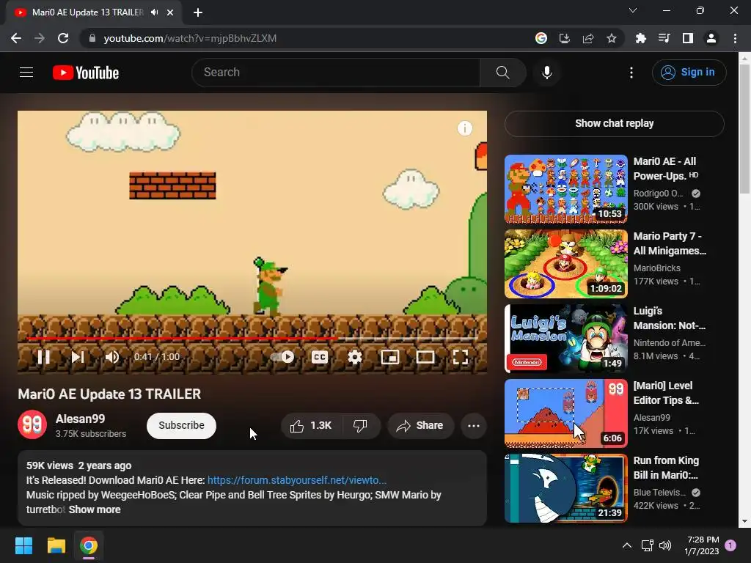The image size is (751, 563).
Task: Close the Mari0 AE Update 13 tab
Action: click(x=170, y=12)
